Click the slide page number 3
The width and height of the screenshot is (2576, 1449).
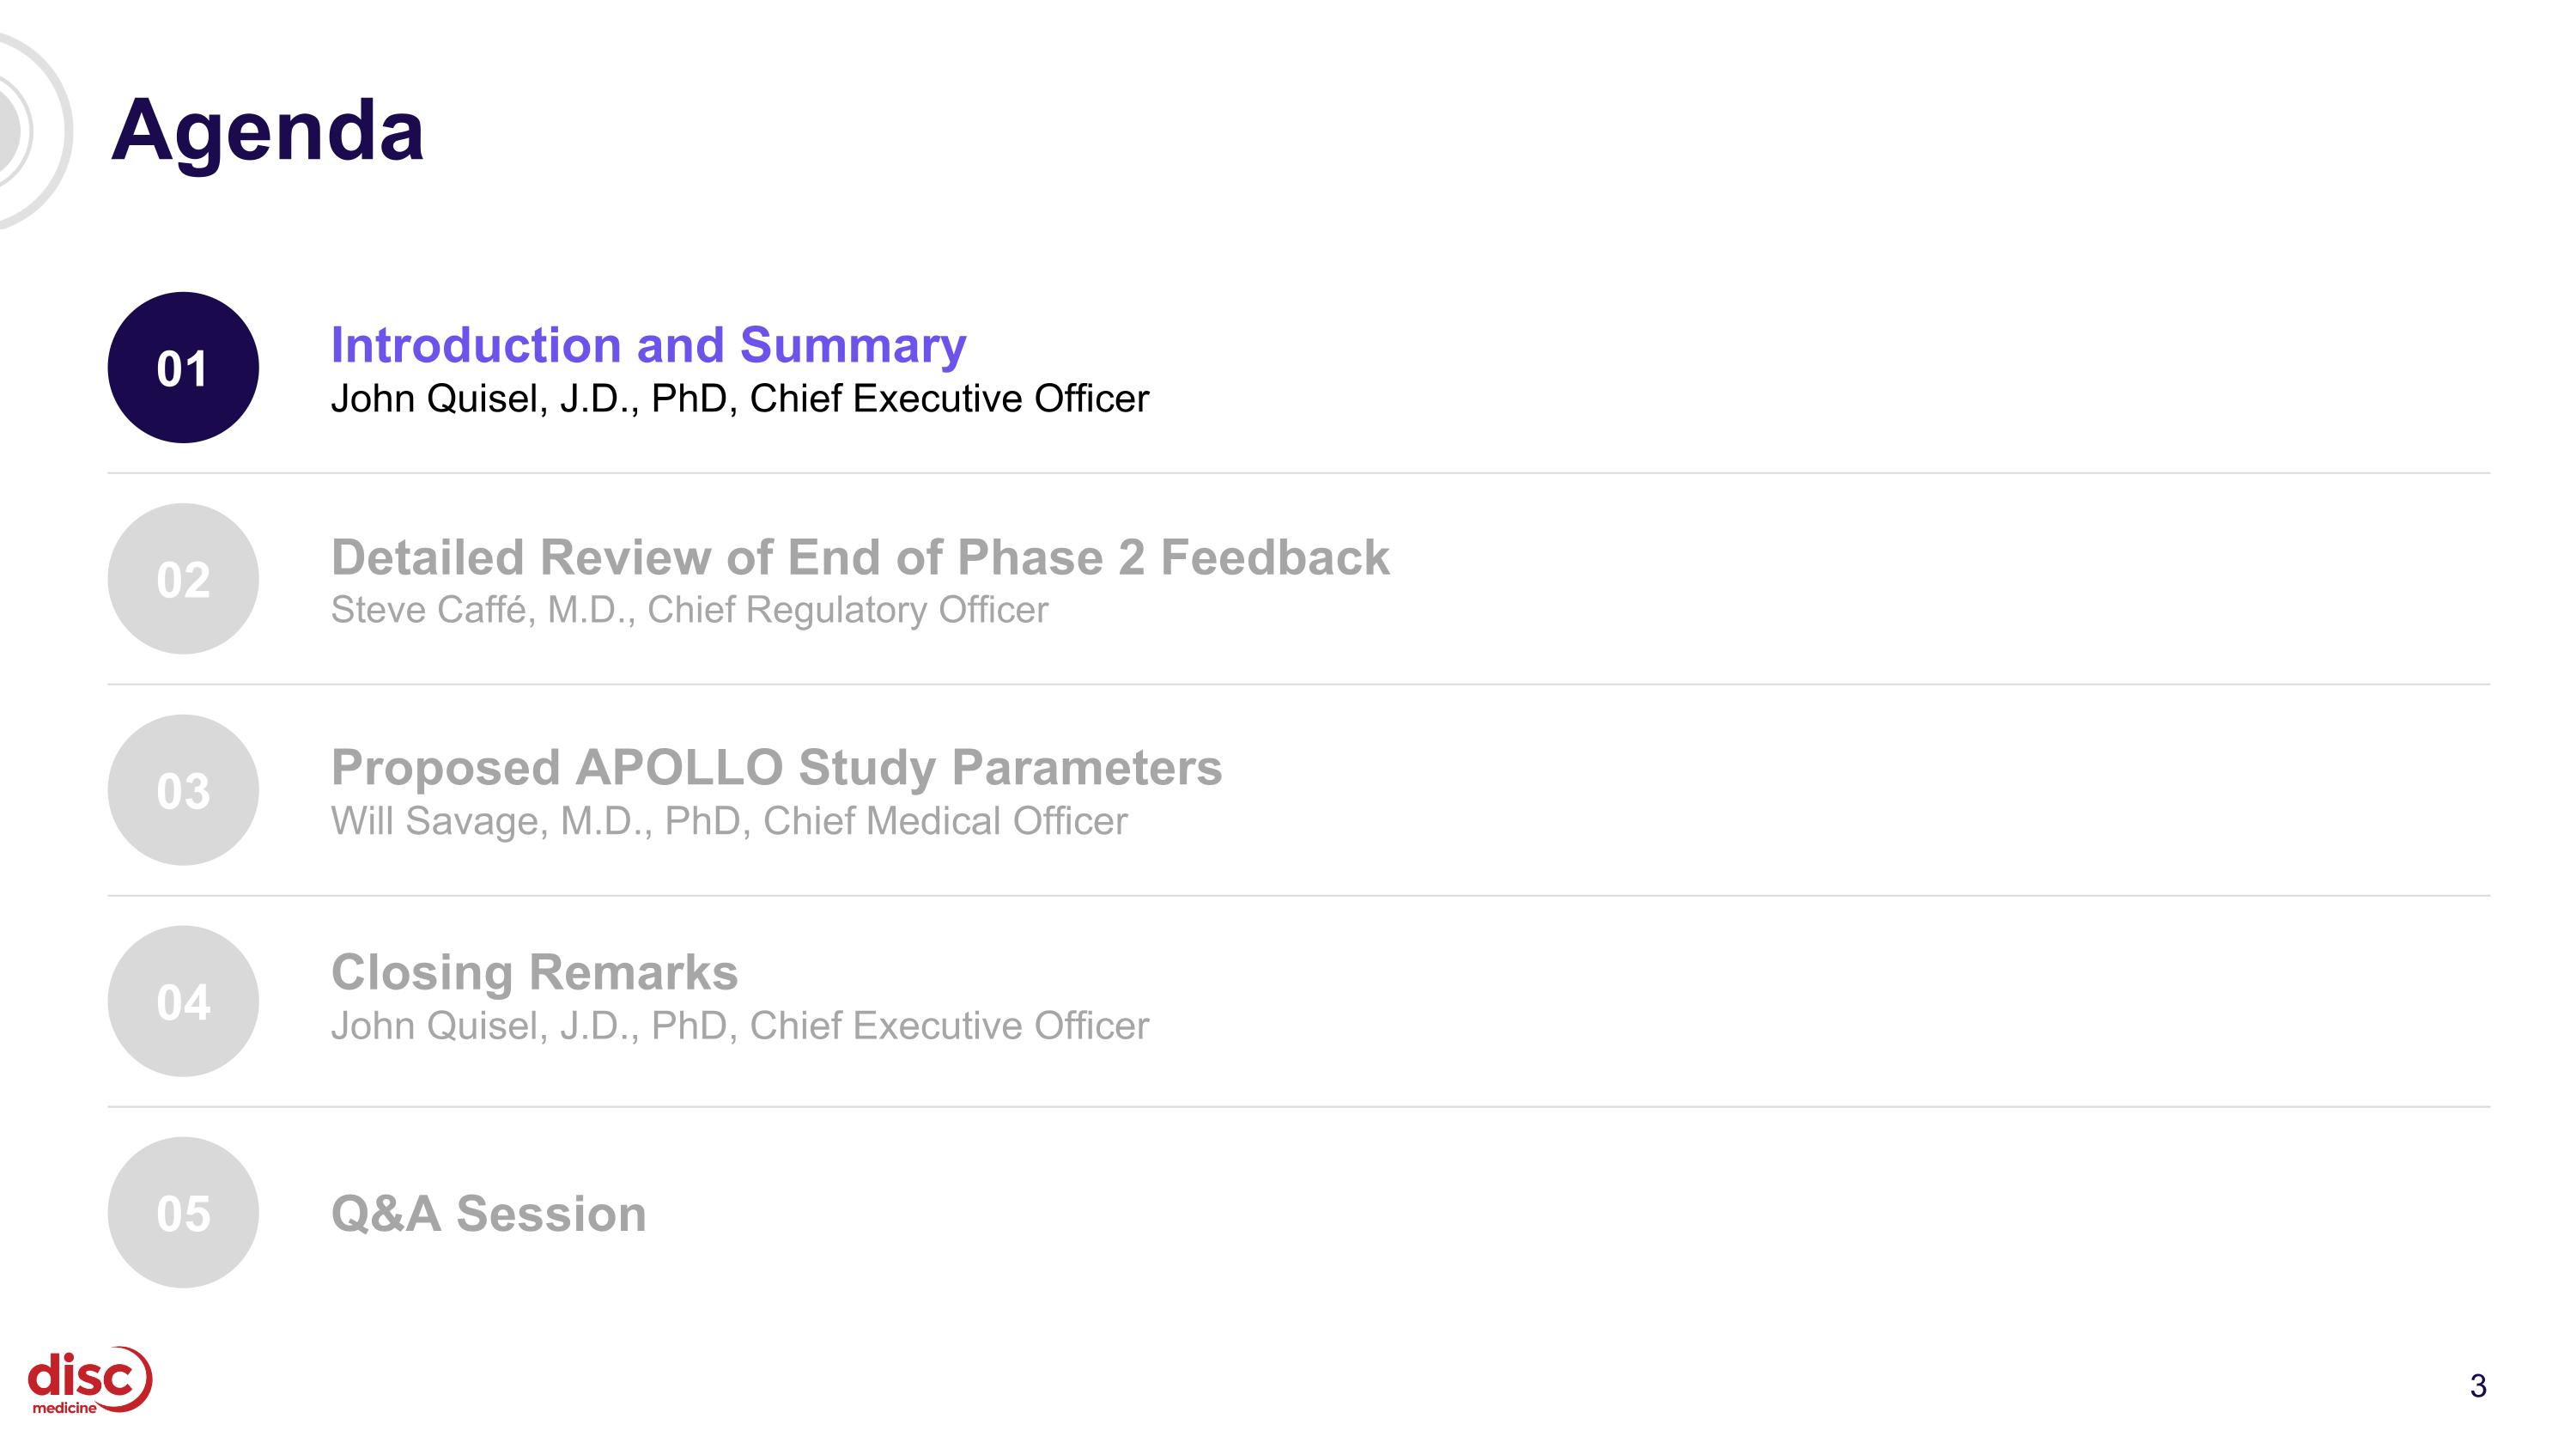(x=2477, y=1386)
